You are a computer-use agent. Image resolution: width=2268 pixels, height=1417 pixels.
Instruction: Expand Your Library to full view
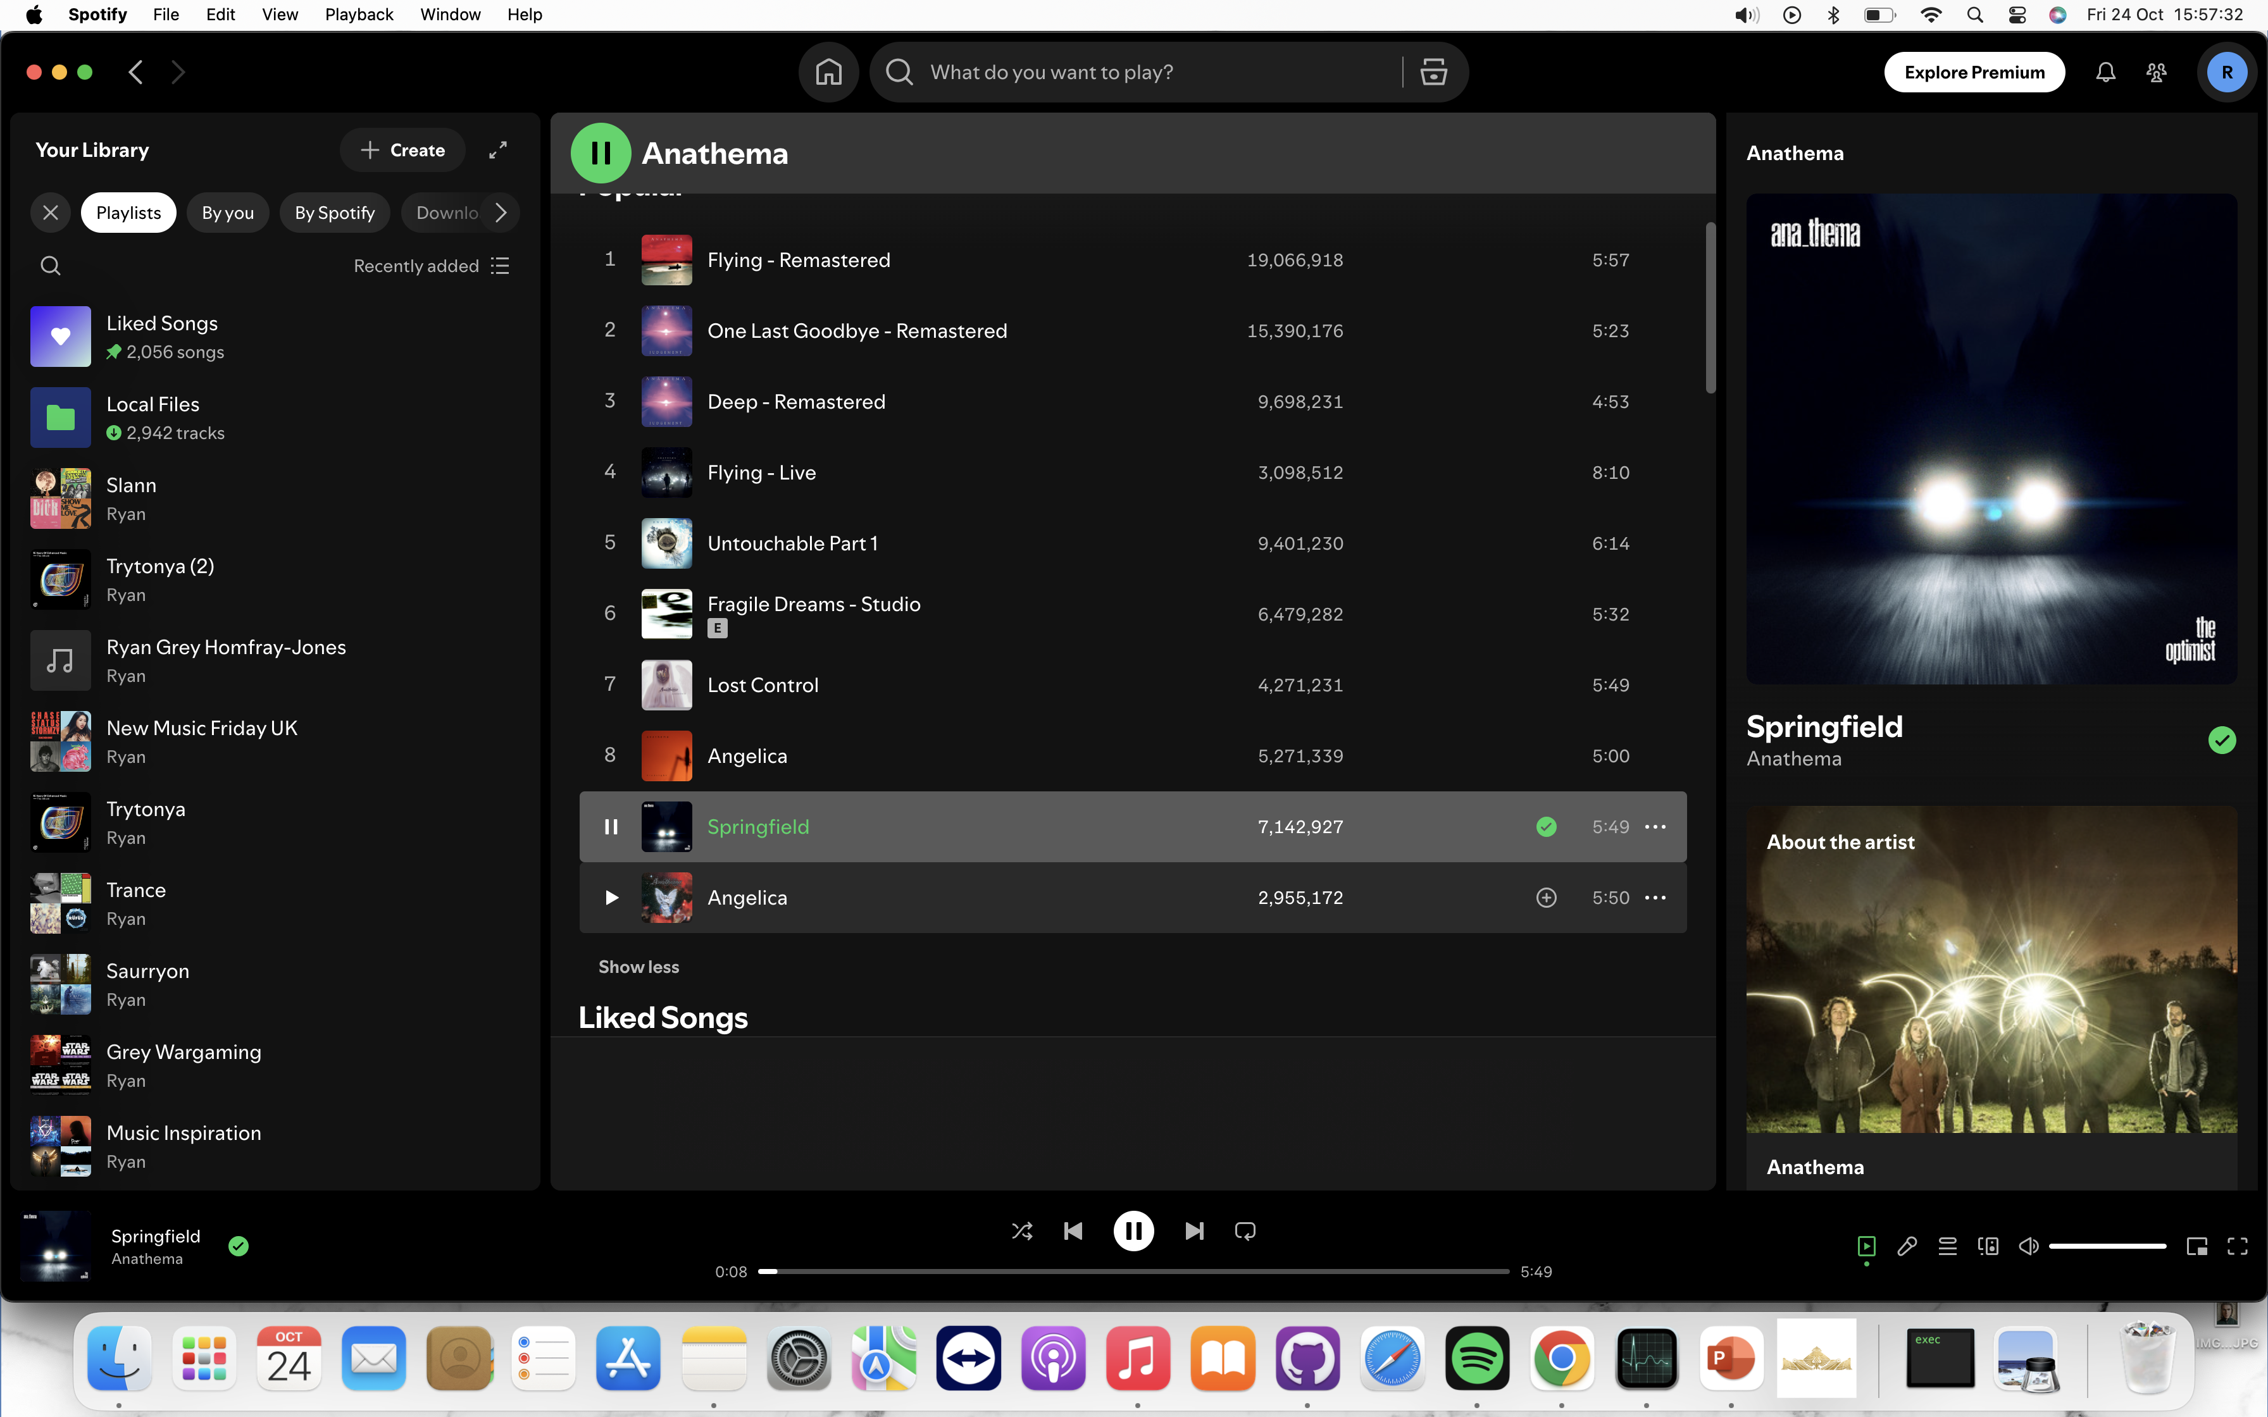(497, 150)
